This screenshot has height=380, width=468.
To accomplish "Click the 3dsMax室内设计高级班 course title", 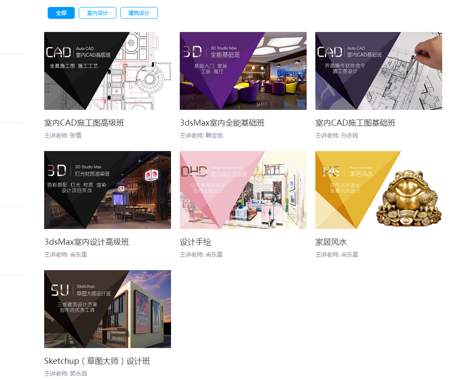I will tap(87, 242).
